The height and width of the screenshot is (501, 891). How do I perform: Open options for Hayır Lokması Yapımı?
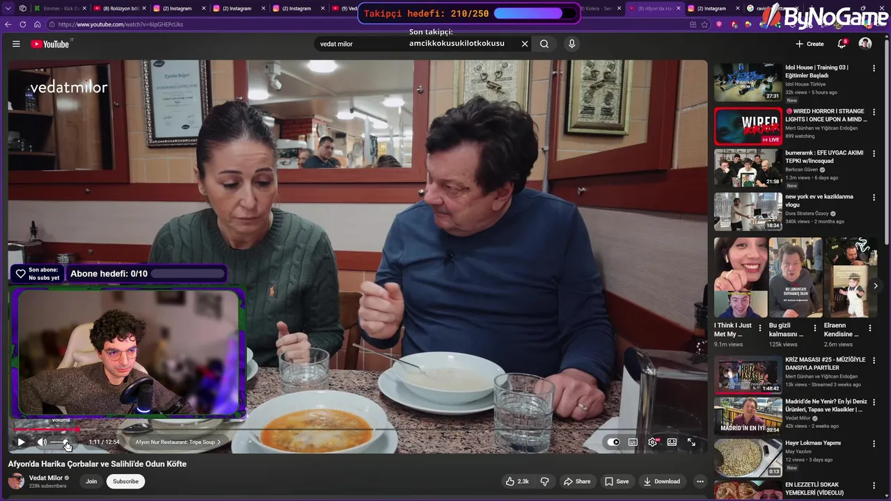click(x=874, y=443)
